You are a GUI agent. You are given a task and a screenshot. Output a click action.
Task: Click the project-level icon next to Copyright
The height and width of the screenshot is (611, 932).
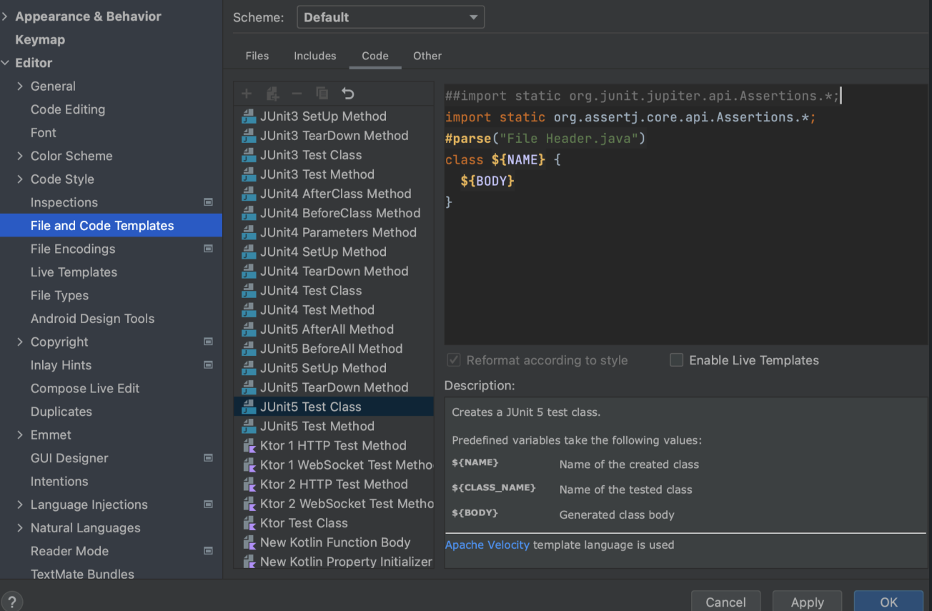coord(208,342)
